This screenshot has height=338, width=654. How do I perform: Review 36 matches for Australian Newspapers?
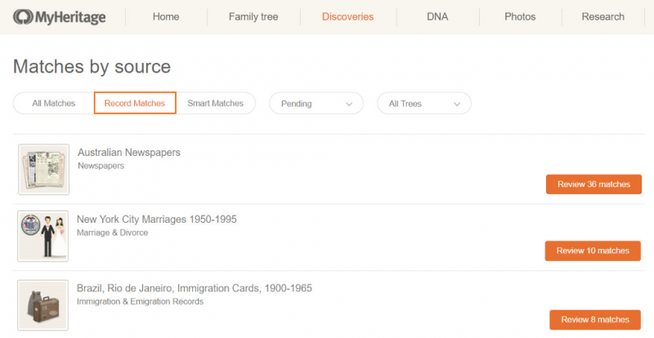coord(594,185)
